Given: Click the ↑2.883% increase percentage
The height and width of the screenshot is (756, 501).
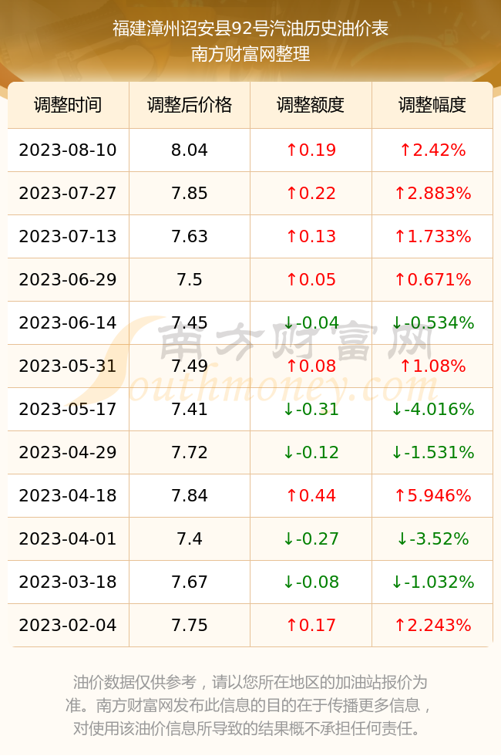Looking at the screenshot, I should 432,194.
